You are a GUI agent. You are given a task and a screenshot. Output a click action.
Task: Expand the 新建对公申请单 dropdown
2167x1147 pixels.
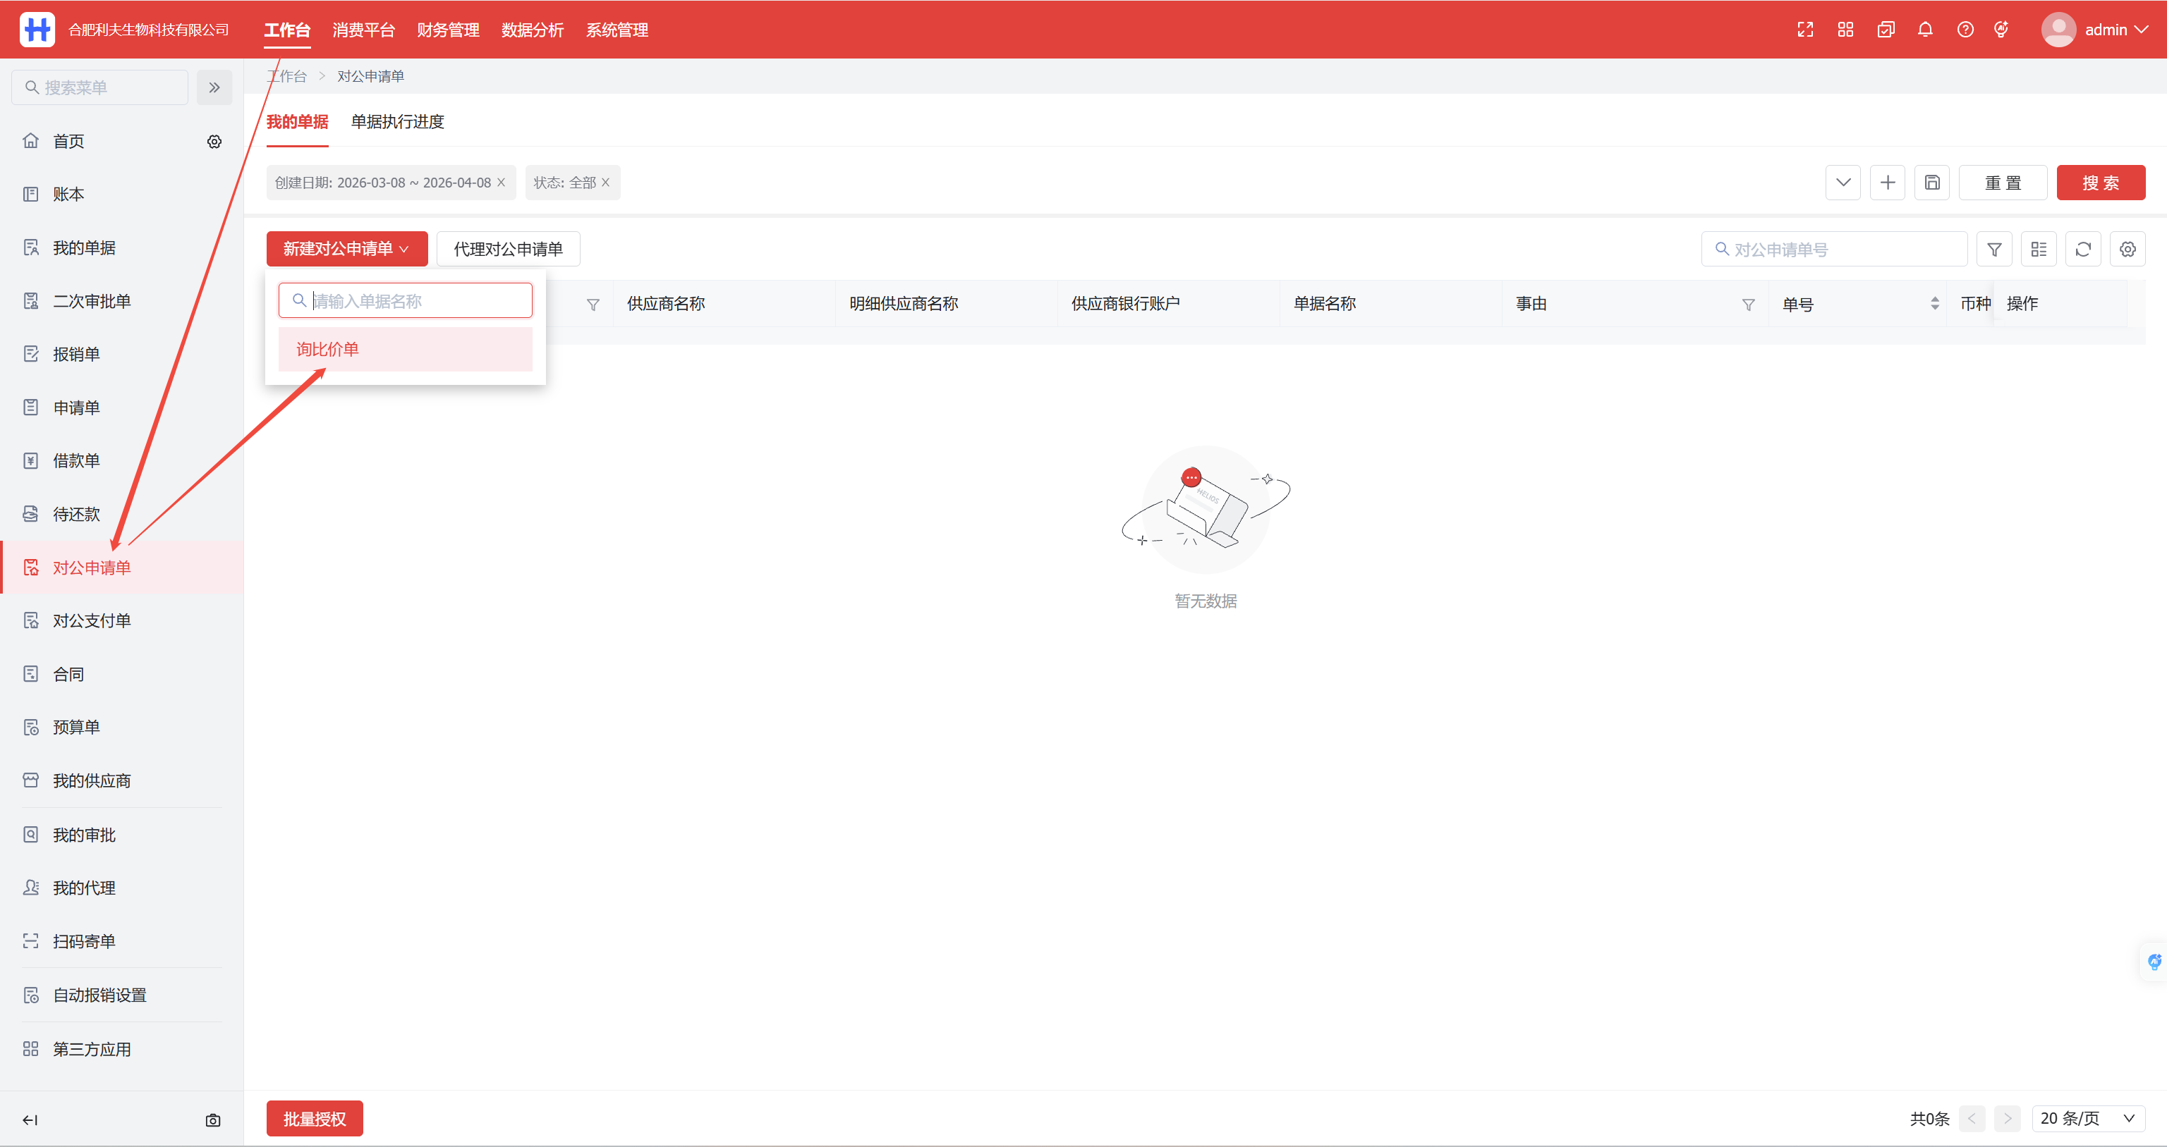point(346,249)
